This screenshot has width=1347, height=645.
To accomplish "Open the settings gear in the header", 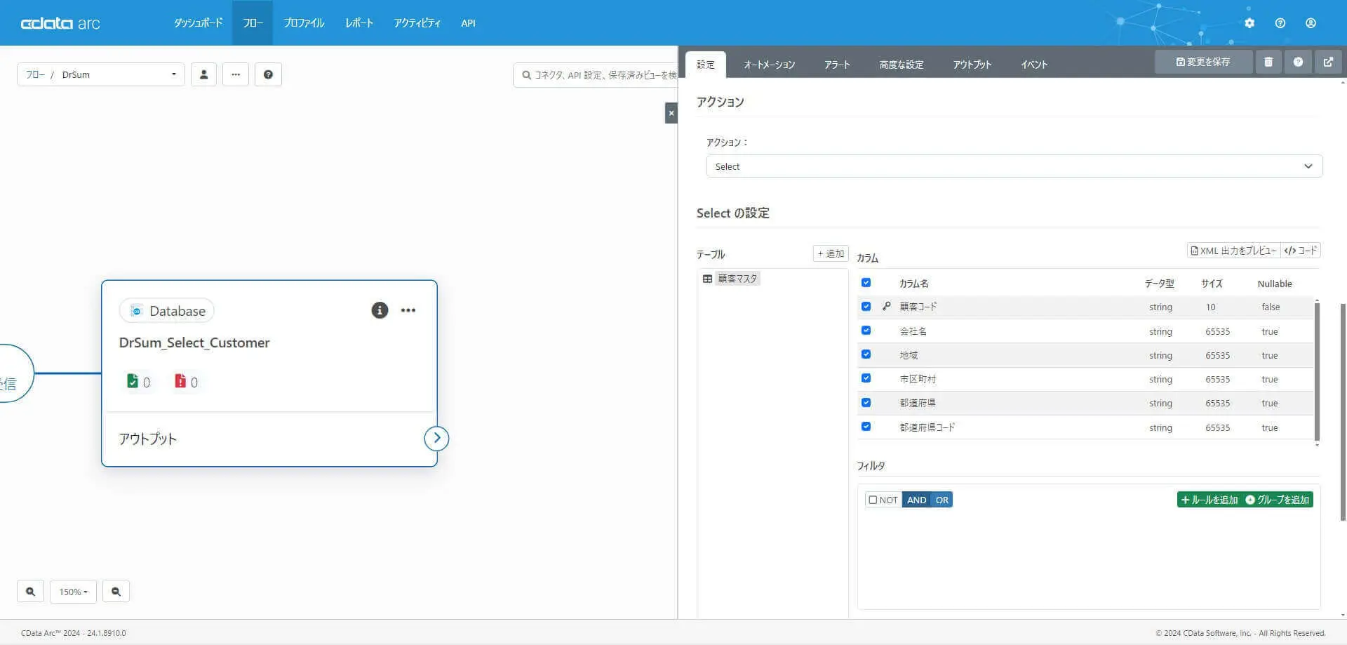I will click(1249, 23).
